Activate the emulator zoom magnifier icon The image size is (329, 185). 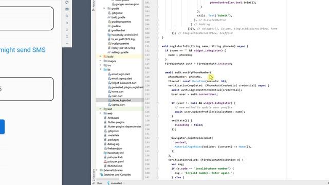coord(67,16)
